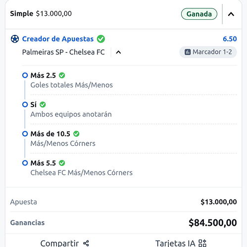Click the Tarjetas IA grid icon
Image resolution: width=247 pixels, height=247 pixels.
coord(202,243)
